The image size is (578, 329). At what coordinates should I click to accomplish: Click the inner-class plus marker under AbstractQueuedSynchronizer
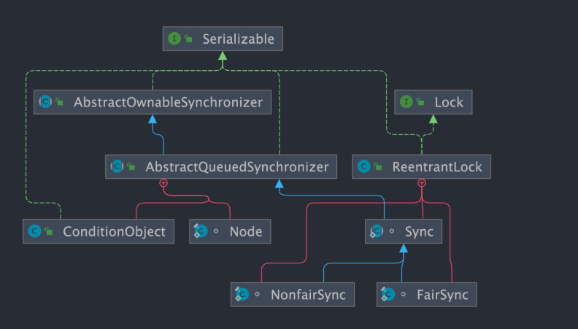coord(163,182)
